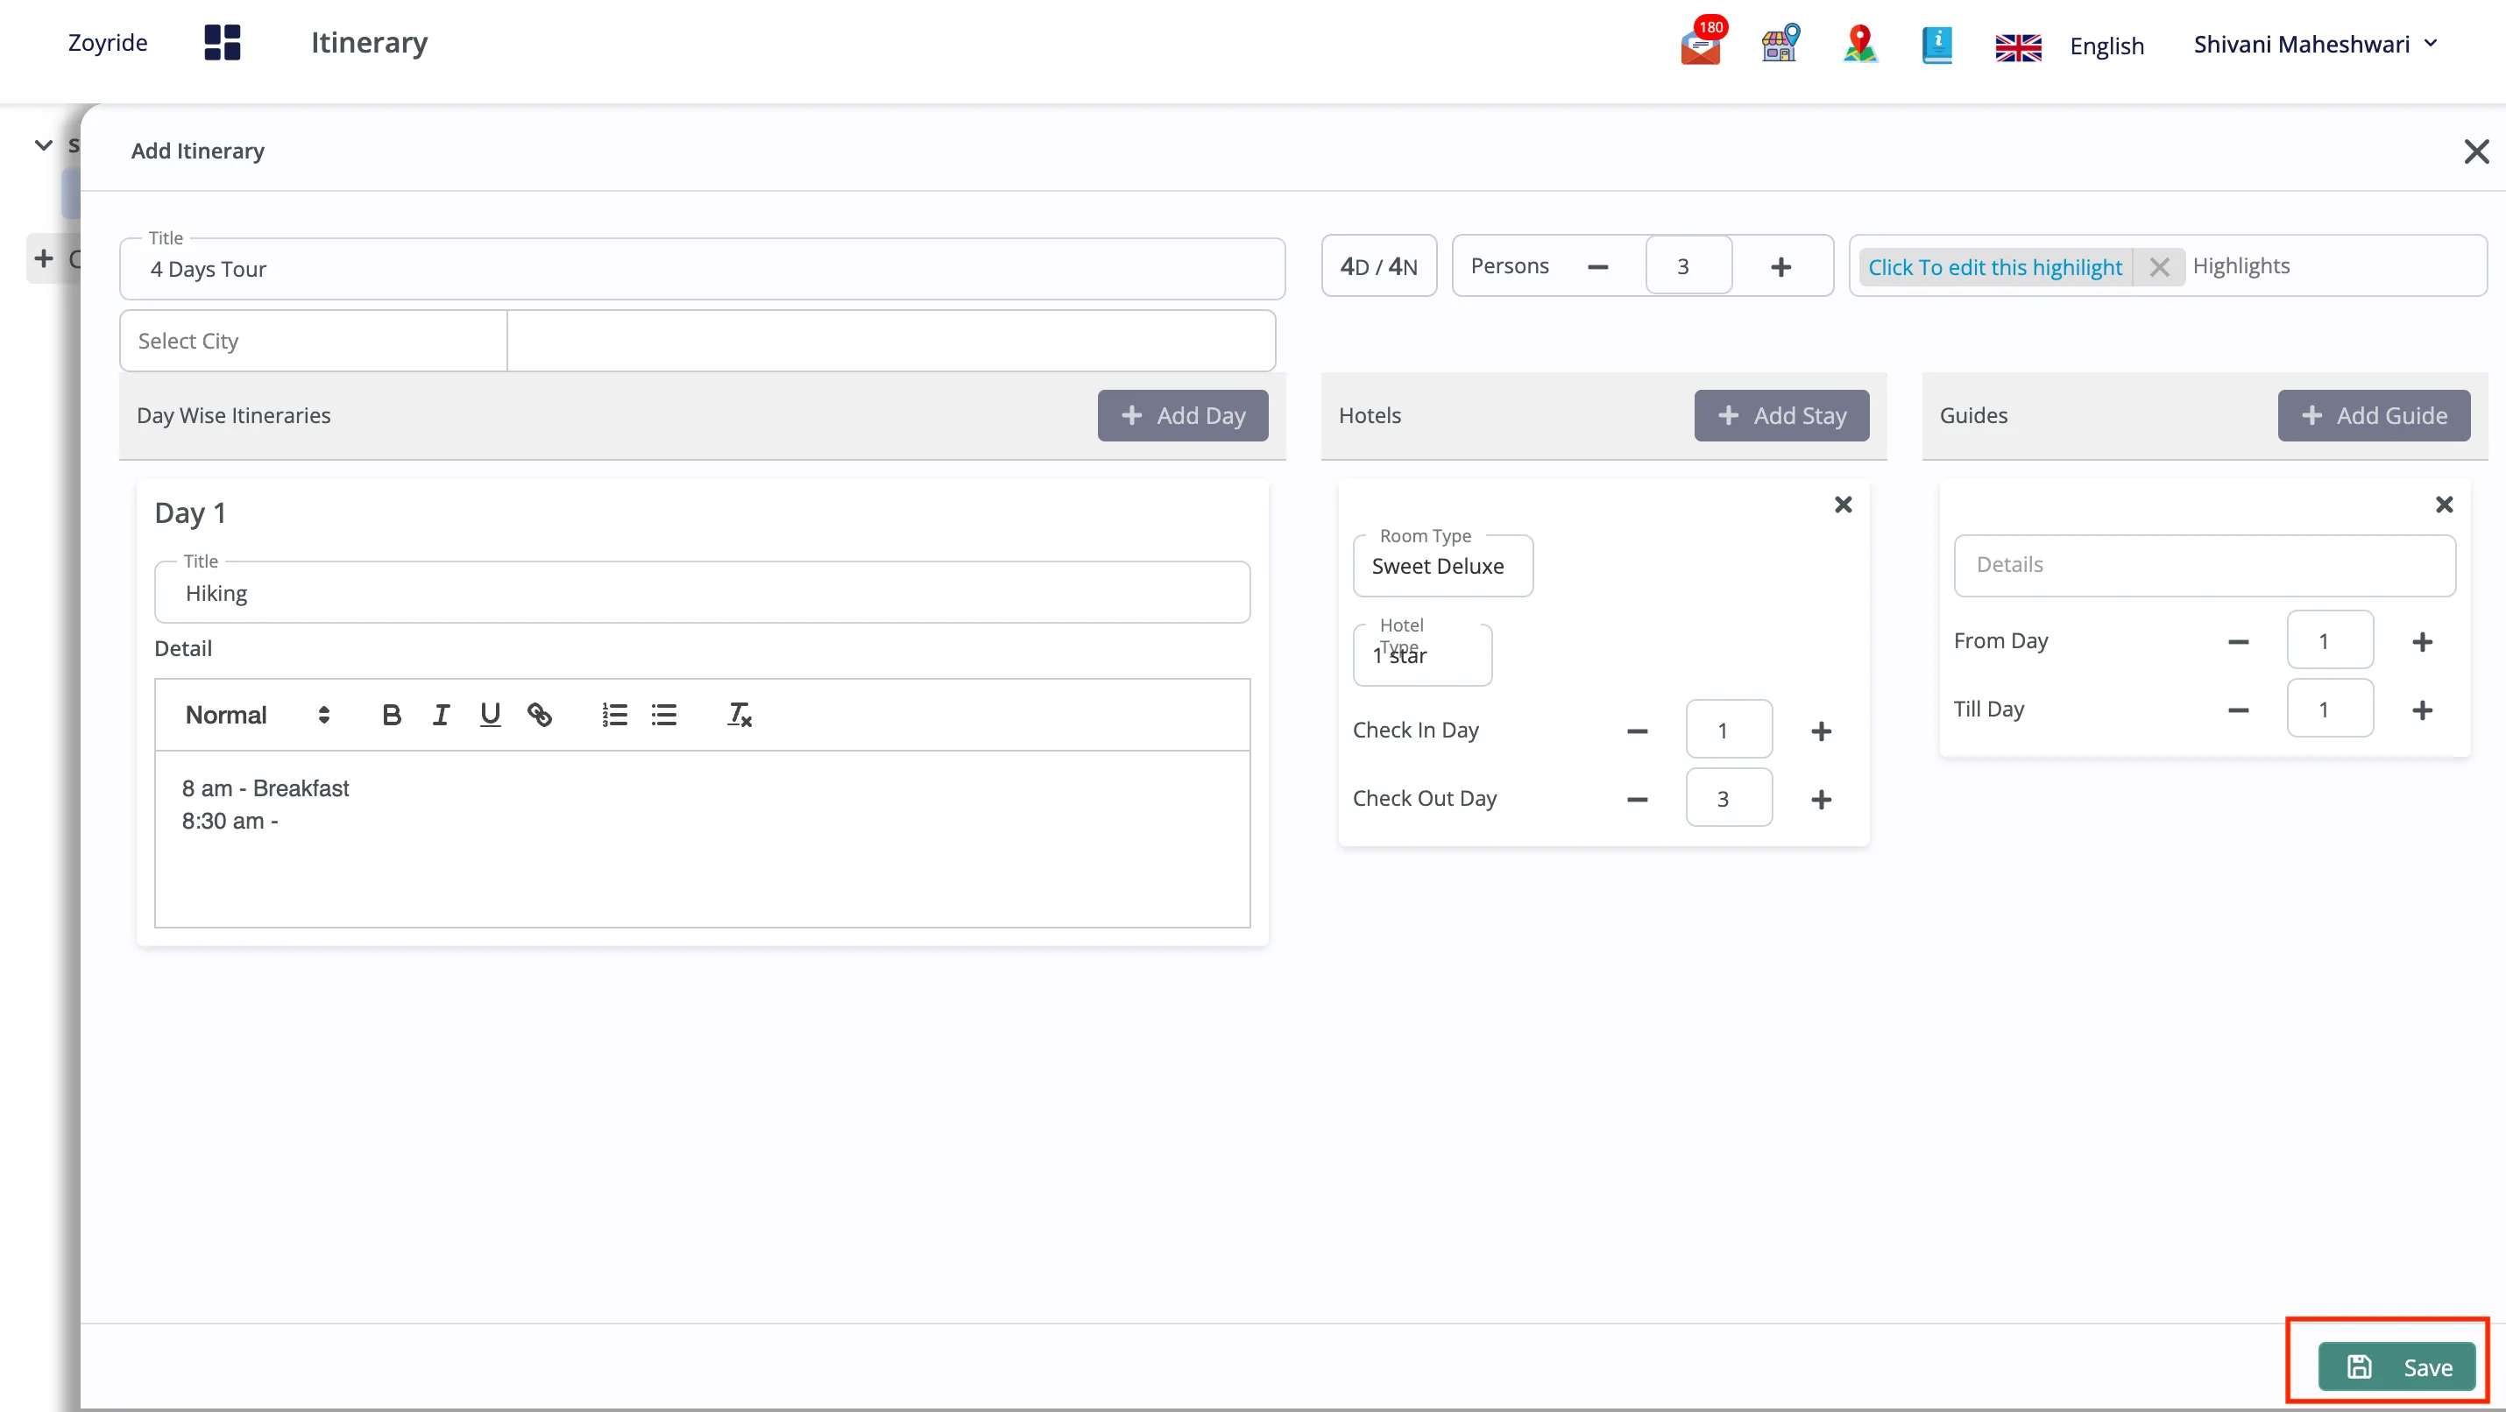The height and width of the screenshot is (1412, 2506).
Task: Click the 'Day Wise Itineraries' heading
Action: (x=233, y=415)
